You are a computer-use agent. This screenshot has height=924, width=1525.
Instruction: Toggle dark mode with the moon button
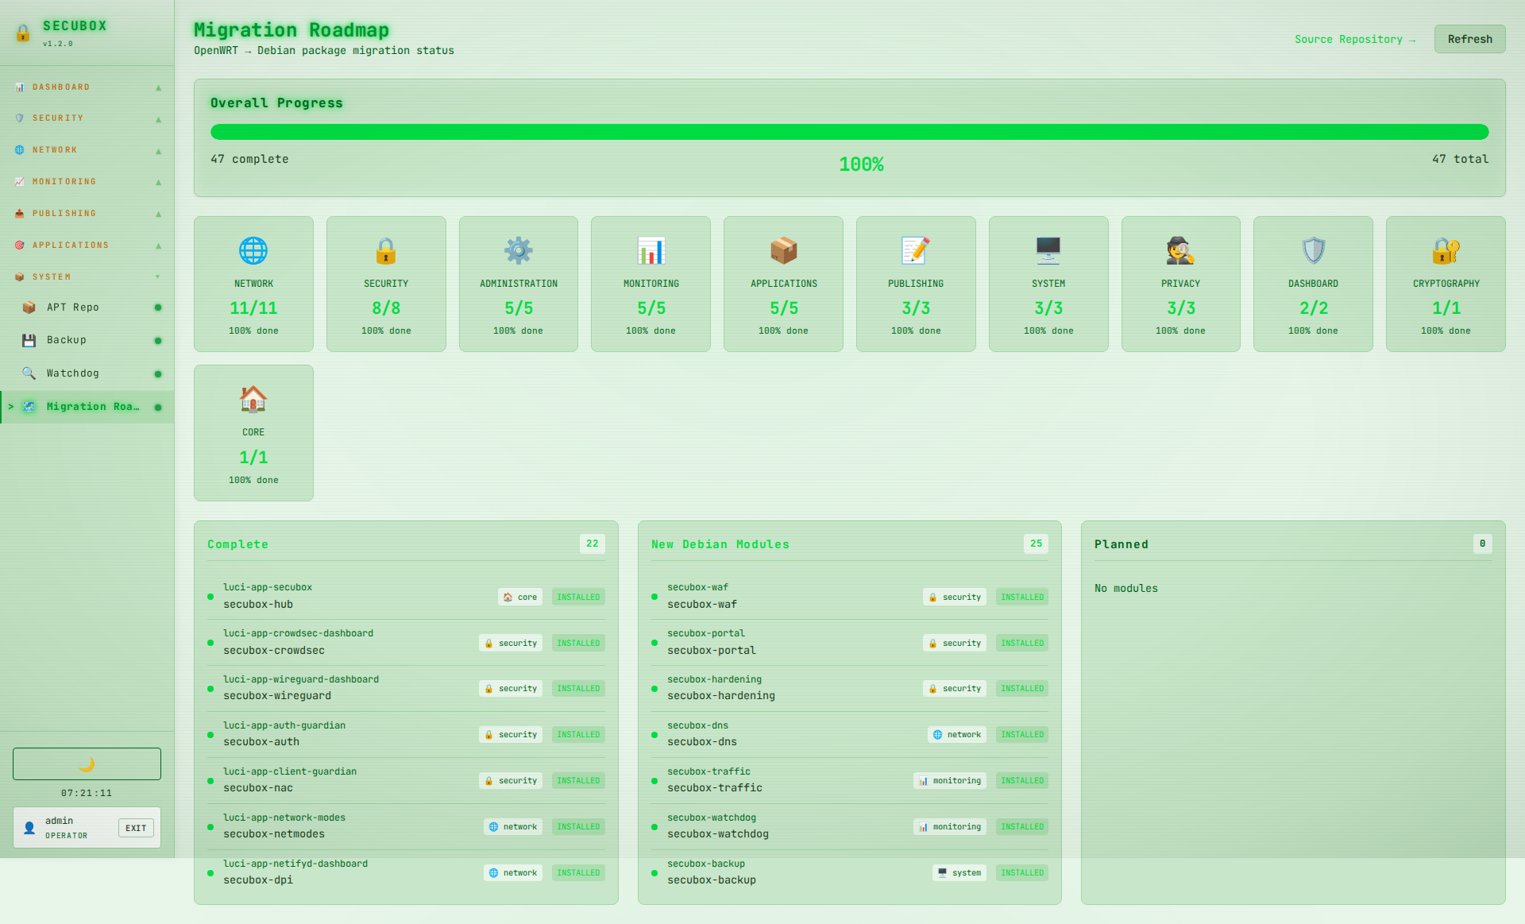coord(87,764)
